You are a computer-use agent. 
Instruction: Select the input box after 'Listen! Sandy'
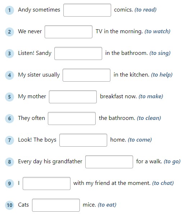click(x=78, y=53)
